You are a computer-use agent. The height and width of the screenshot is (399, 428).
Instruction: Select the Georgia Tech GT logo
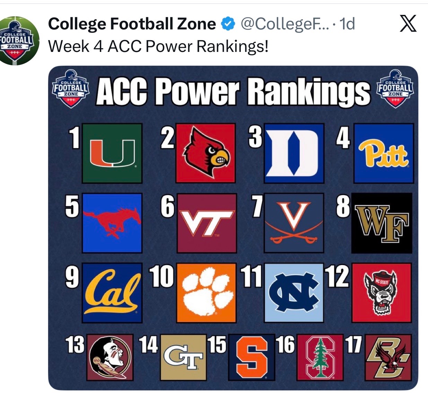coord(183,358)
